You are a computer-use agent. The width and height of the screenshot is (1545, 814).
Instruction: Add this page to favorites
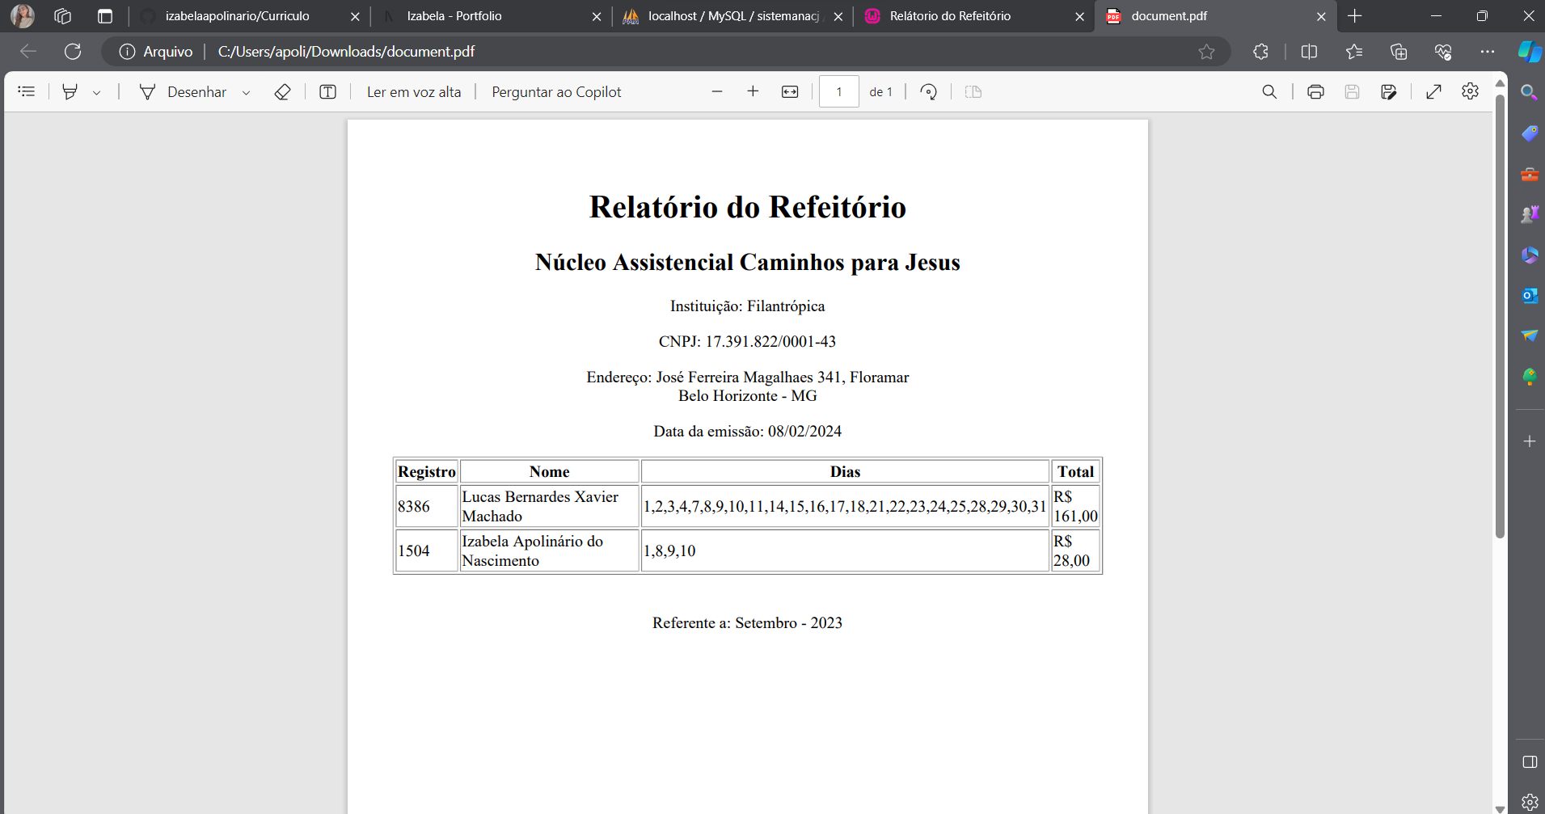click(1206, 52)
